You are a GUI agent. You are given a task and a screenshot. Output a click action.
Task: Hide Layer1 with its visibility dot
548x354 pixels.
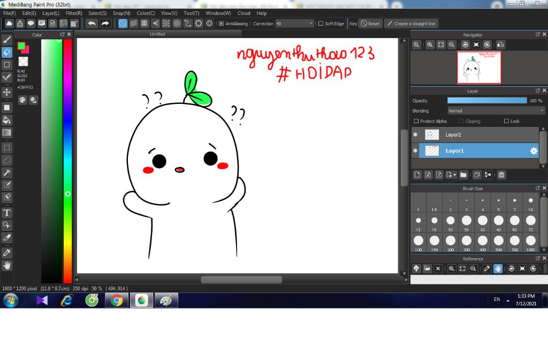click(415, 150)
